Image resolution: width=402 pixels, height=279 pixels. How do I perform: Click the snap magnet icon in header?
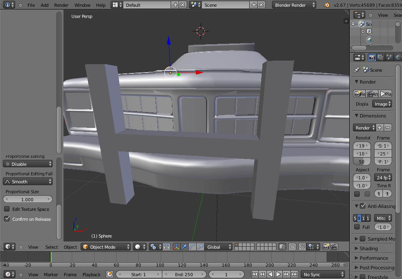pyautogui.click(x=302, y=247)
